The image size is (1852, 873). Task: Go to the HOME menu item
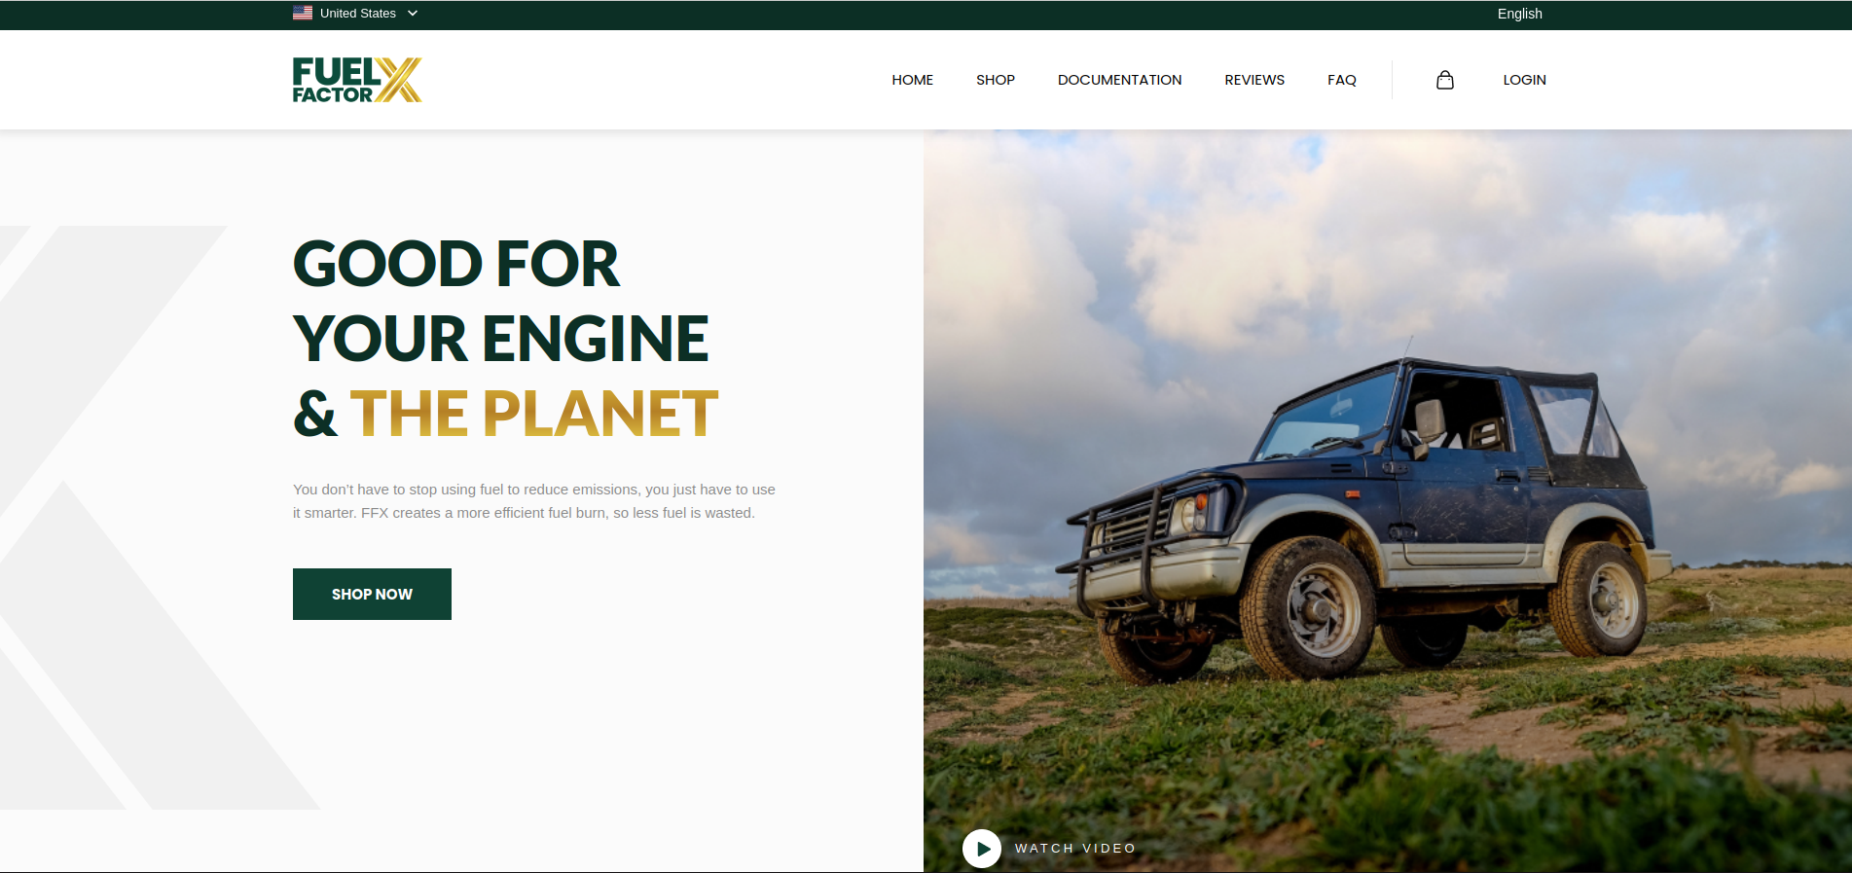[912, 80]
